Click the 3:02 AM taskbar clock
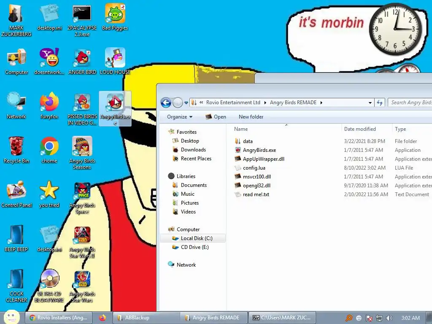Screen dimensions: 432x324 410,318
